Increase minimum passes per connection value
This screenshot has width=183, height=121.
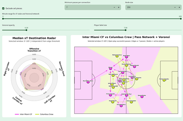click(119, 7)
